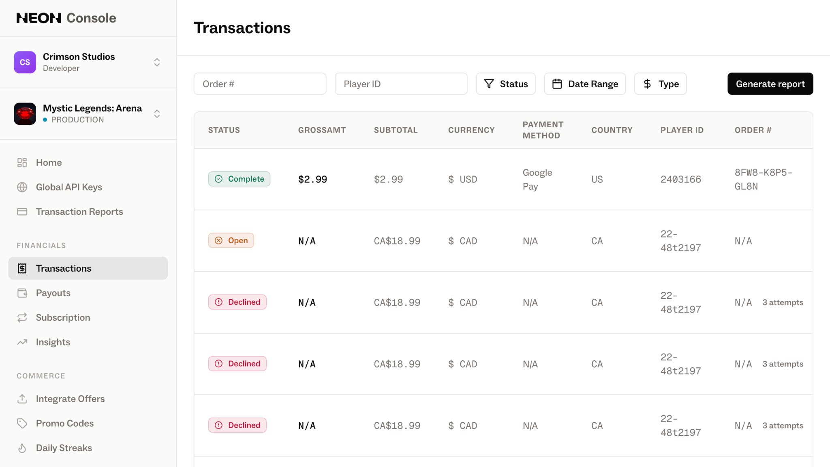
Task: Click the NEON Console logo
Action: [x=66, y=18]
